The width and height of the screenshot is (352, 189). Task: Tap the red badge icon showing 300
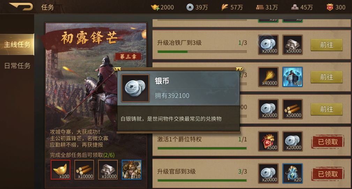coord(336,7)
